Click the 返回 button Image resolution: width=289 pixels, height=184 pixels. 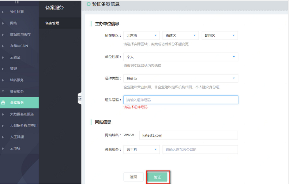(x=133, y=177)
